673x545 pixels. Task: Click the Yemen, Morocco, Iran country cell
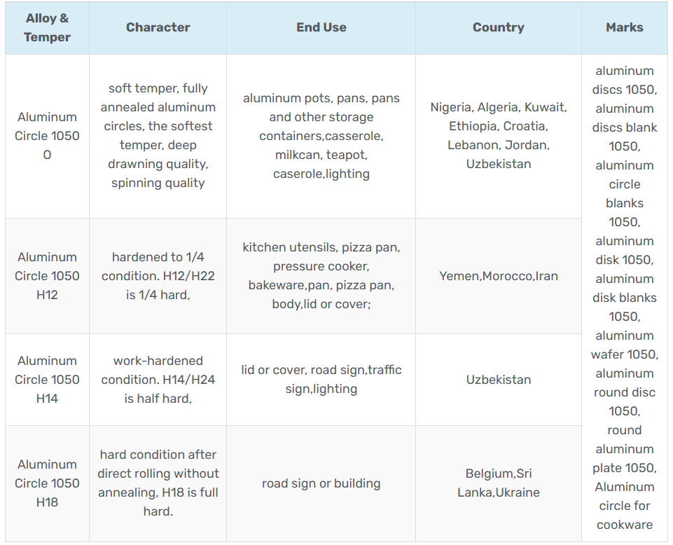(x=498, y=276)
